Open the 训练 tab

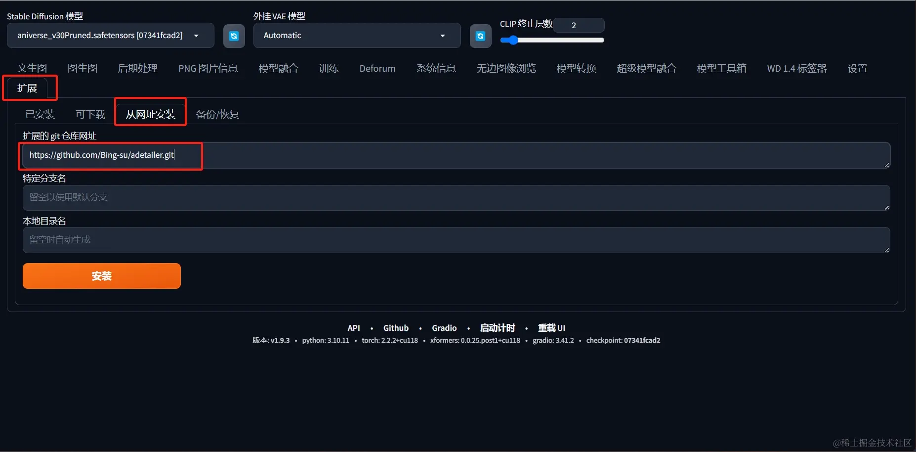329,68
